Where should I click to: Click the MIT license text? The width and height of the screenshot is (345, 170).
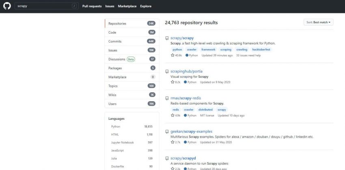pos(207,116)
